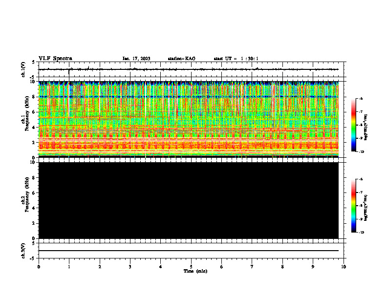
Task: Click the VLF Spectra title text
Action: [x=55, y=59]
